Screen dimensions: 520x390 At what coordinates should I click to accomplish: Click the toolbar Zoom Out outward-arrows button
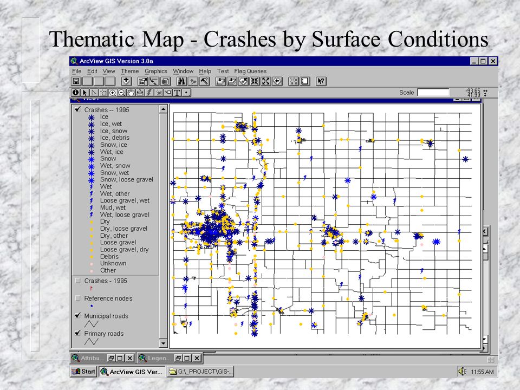coord(266,81)
